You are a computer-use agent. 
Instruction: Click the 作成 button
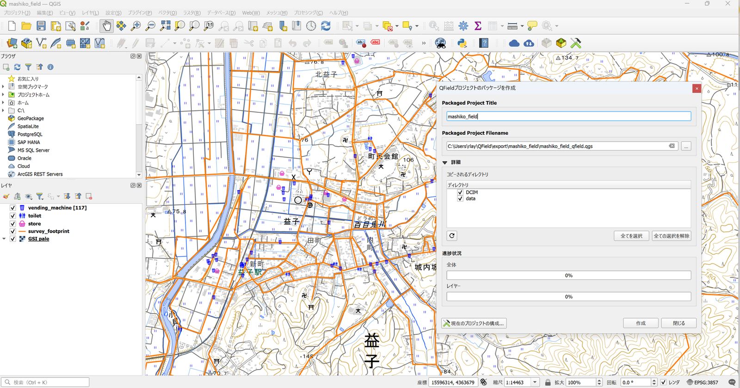641,323
